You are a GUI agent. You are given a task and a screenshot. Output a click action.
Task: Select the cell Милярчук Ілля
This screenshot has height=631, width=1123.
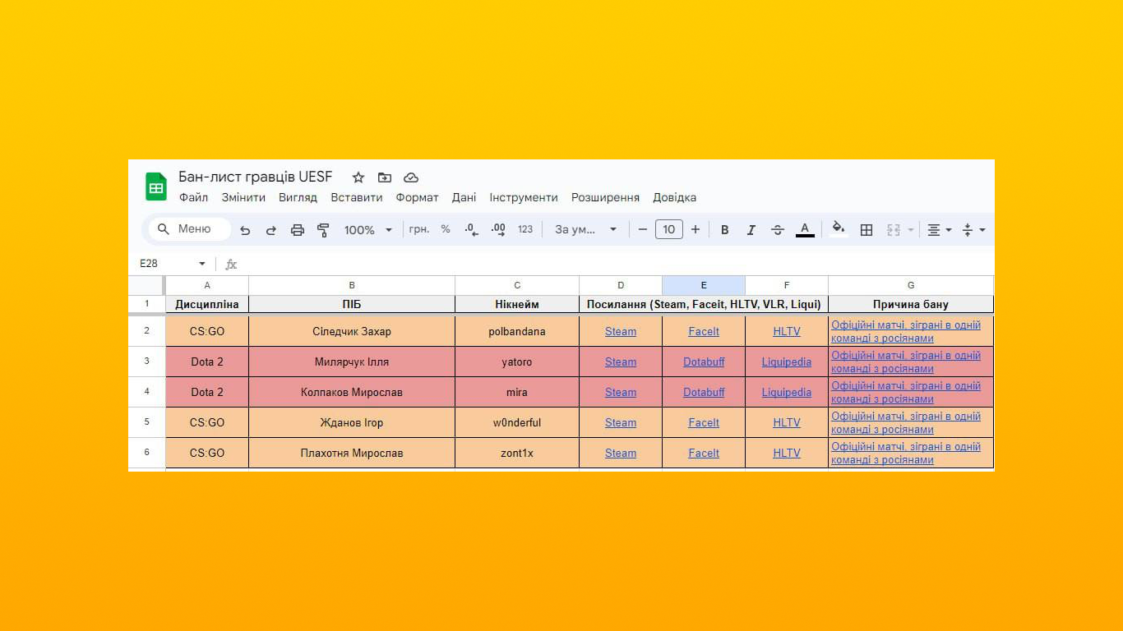point(352,362)
